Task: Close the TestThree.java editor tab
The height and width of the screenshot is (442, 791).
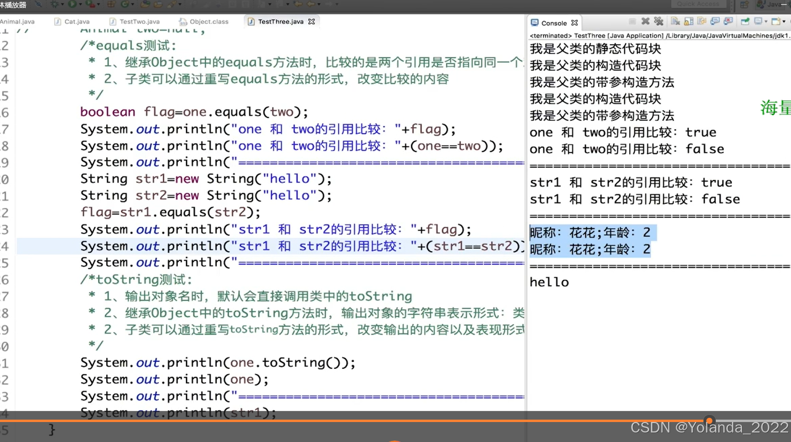Action: (311, 21)
